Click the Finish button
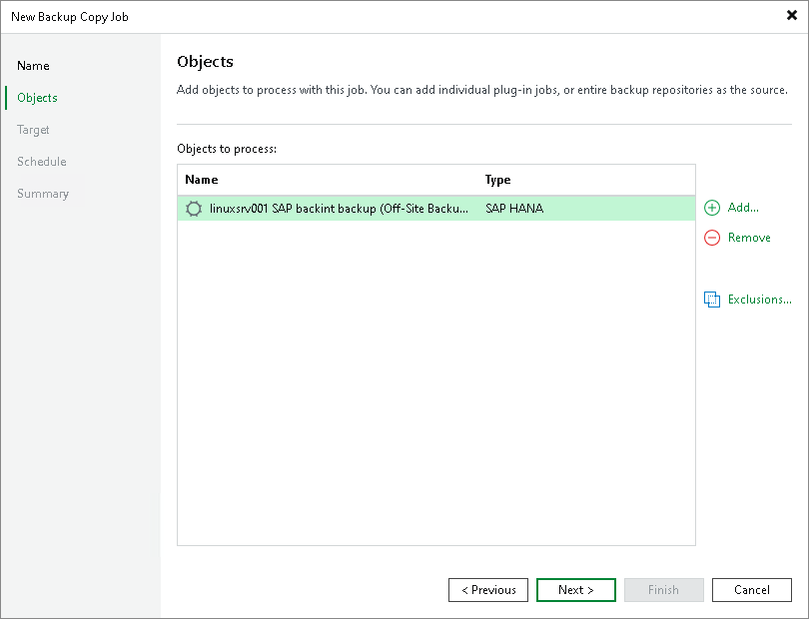 click(x=663, y=589)
